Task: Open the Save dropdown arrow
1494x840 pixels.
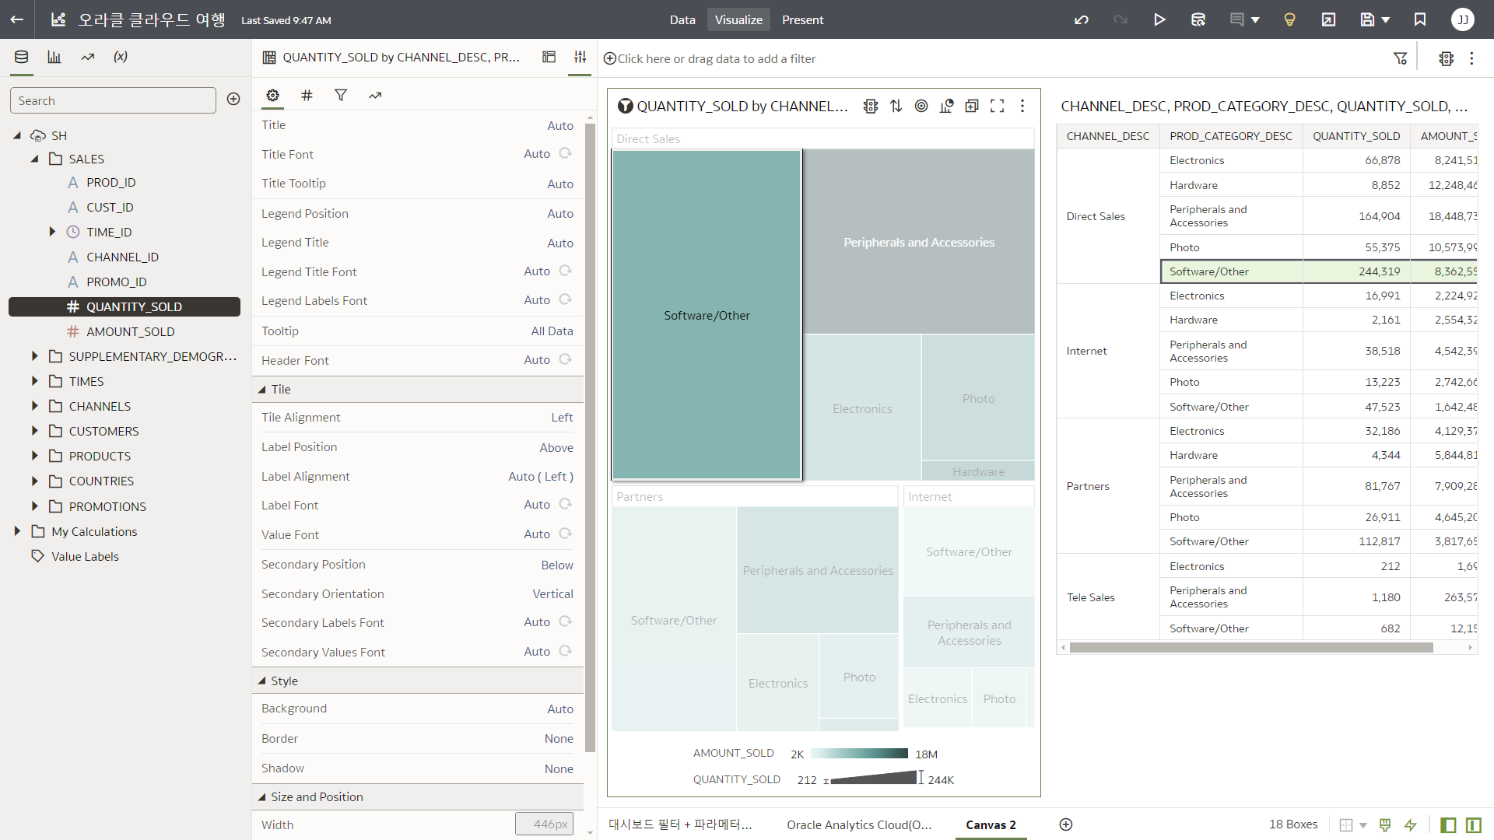Action: (x=1385, y=19)
